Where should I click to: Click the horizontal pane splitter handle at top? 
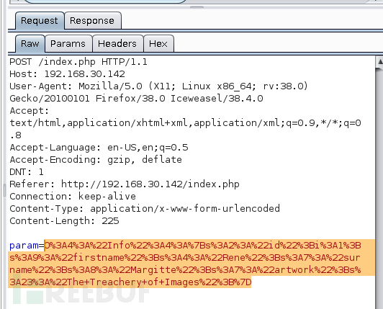tap(197, 7)
